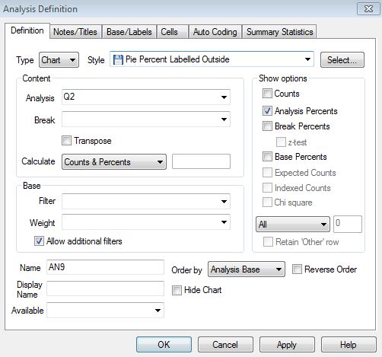Screen dimensions: 382x357
Task: Uncheck Analysis Percents option
Action: (x=267, y=111)
